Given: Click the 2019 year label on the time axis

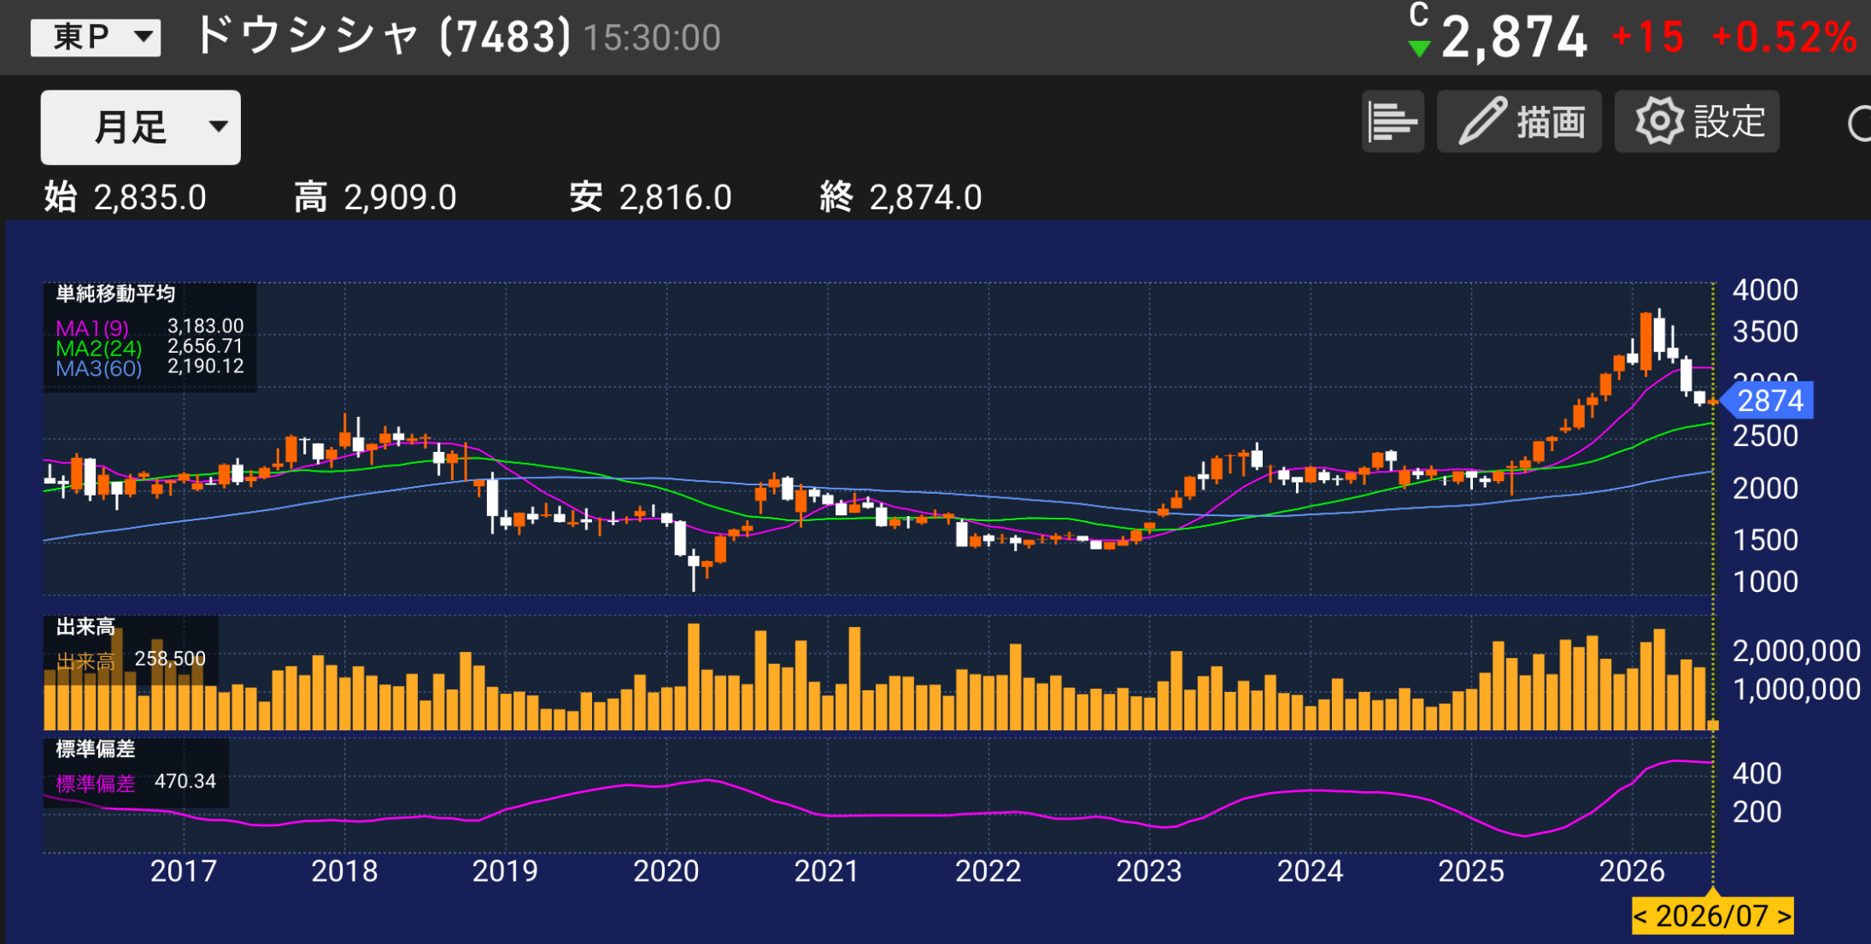Looking at the screenshot, I should point(505,871).
